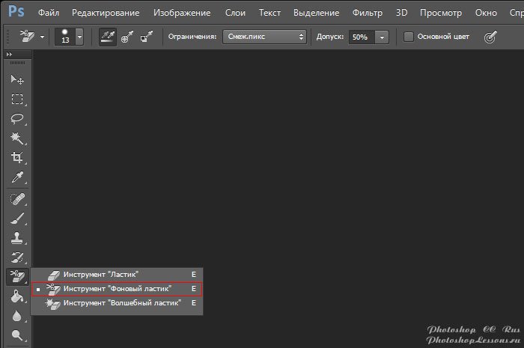The height and width of the screenshot is (348, 524).
Task: Select the Magic Wand tool
Action: pyautogui.click(x=16, y=138)
